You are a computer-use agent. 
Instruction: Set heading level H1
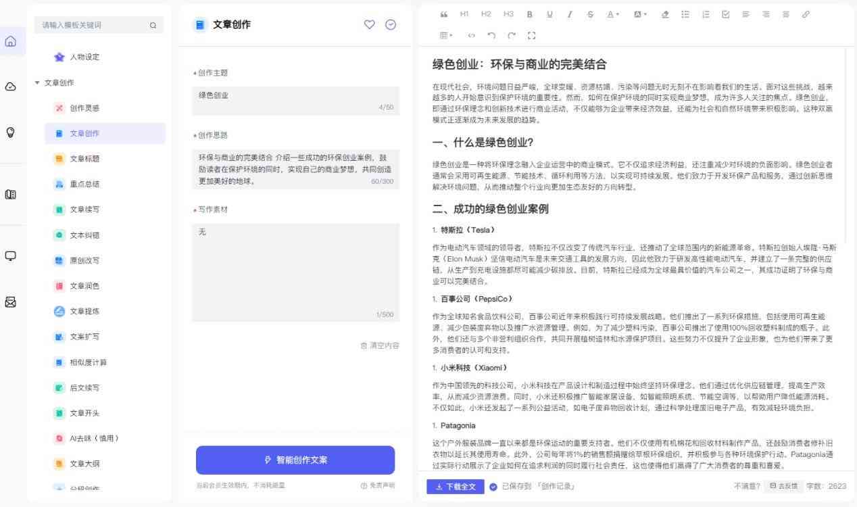coord(464,14)
